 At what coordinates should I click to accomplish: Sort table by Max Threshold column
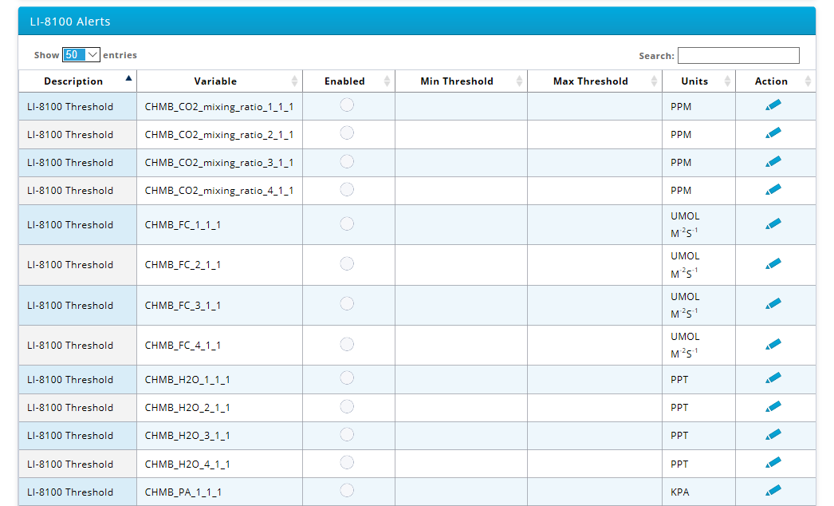click(x=595, y=81)
